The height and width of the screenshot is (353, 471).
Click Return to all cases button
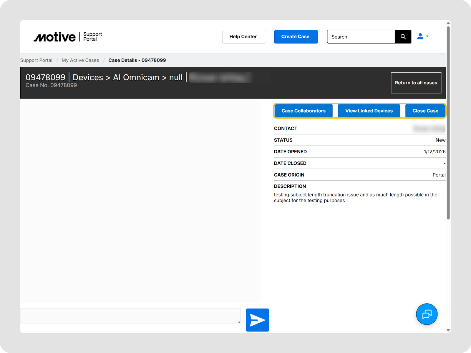(x=416, y=83)
